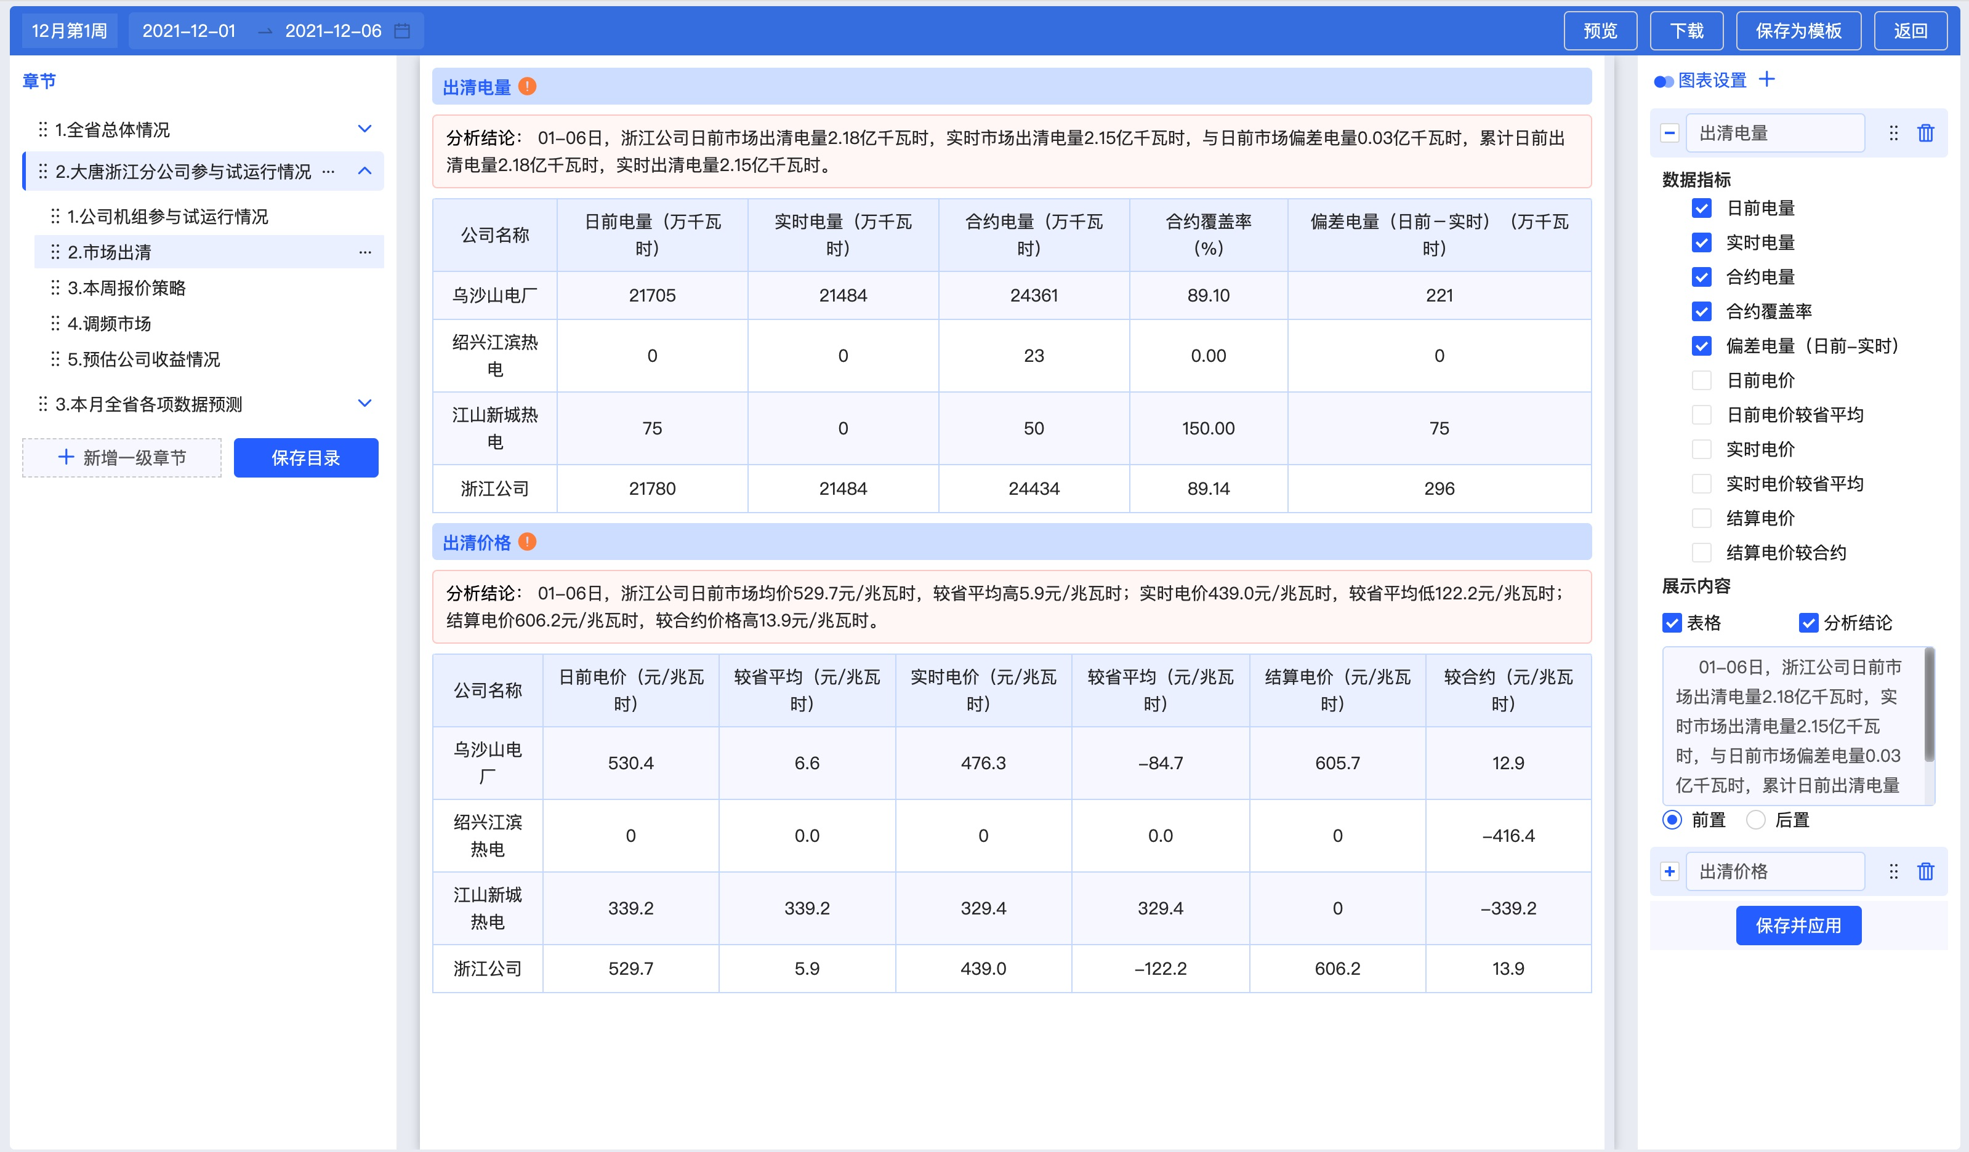Uncheck 偏差电量(日前-实时) indicator
The image size is (1969, 1152).
pyautogui.click(x=1701, y=346)
